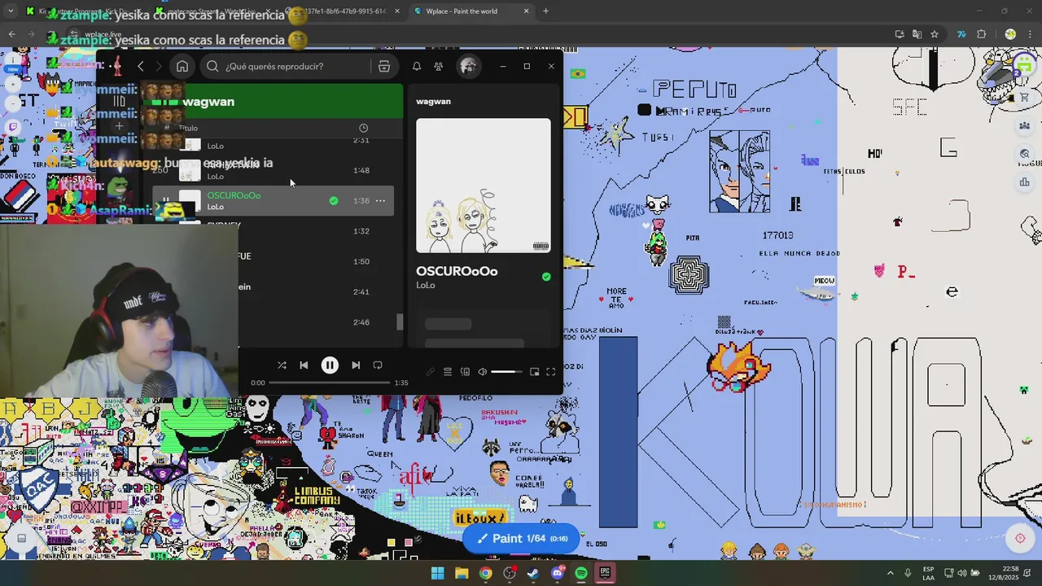The height and width of the screenshot is (586, 1042).
Task: Mute Spotify with the speaker icon
Action: click(482, 372)
